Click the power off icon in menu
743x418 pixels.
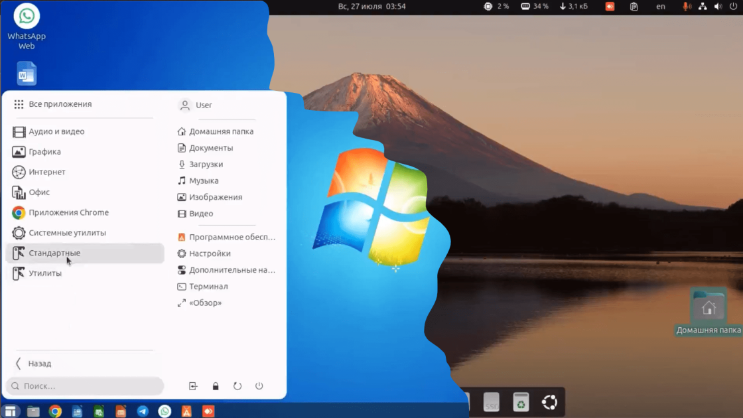(259, 385)
